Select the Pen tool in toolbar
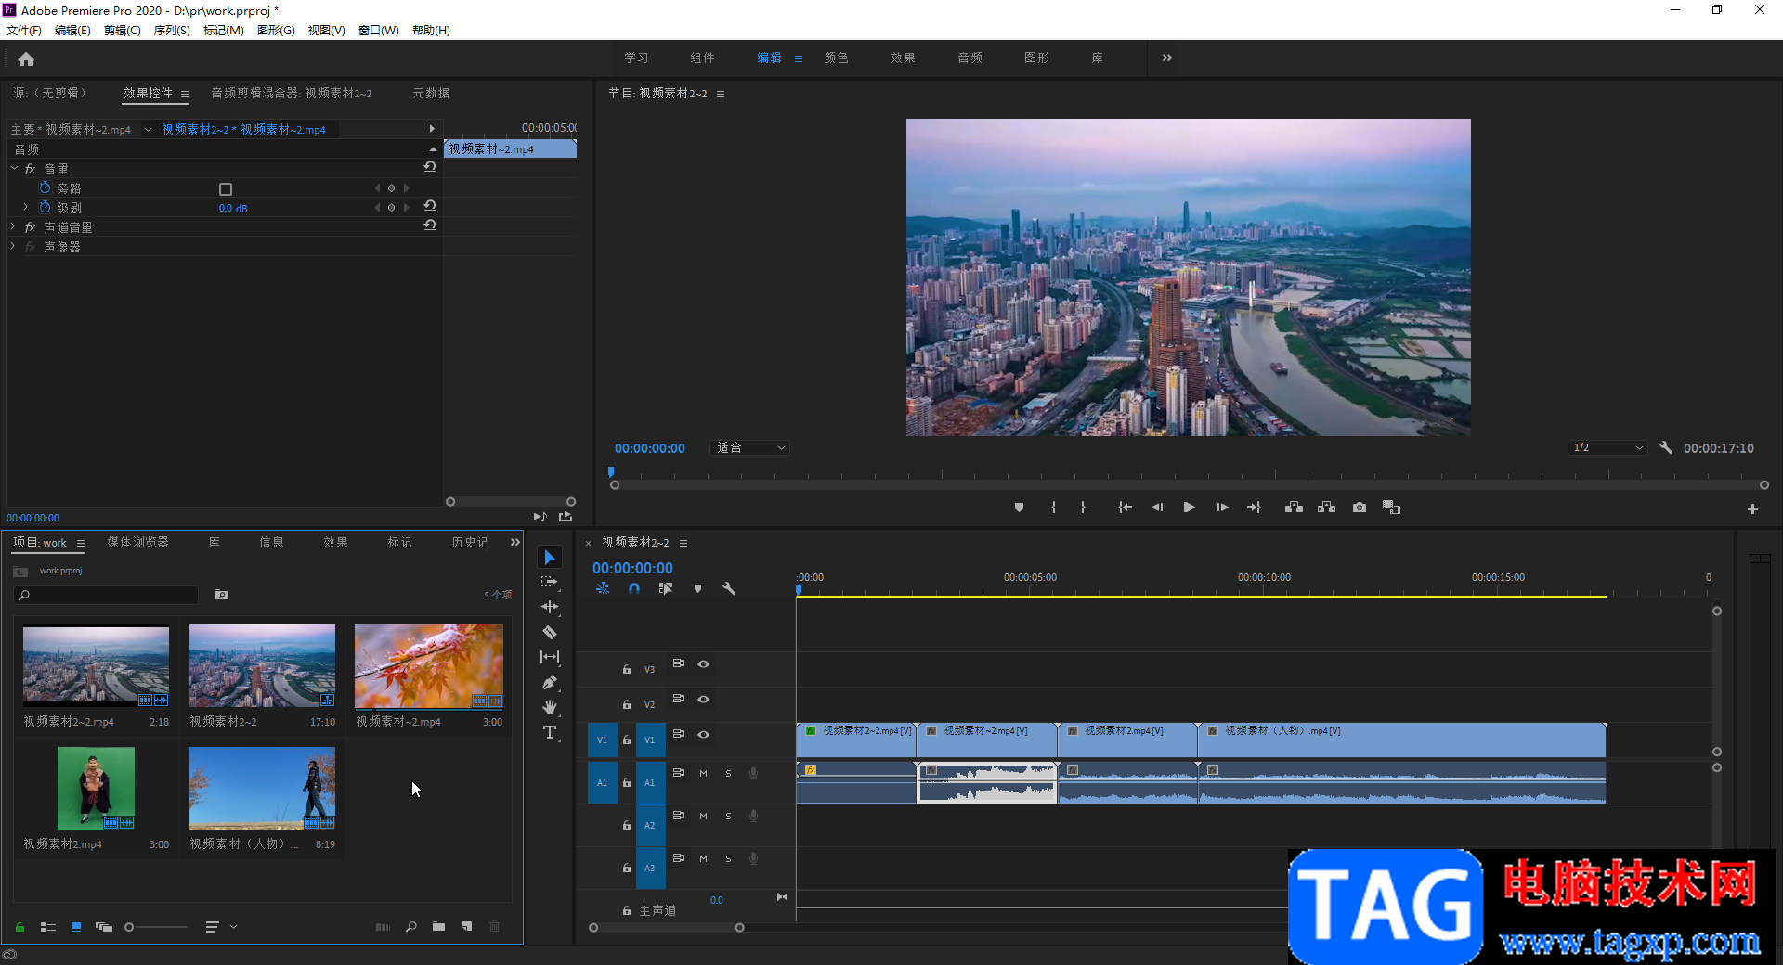This screenshot has width=1783, height=965. click(550, 683)
